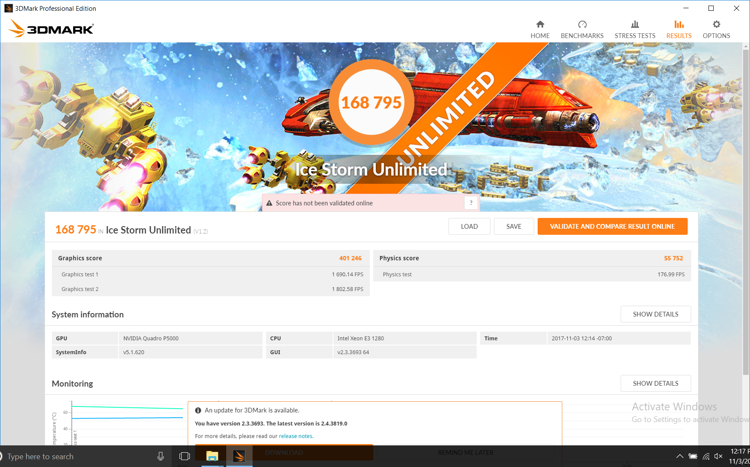Click the 3DMark taskbar icon
750x467 pixels.
(239, 456)
